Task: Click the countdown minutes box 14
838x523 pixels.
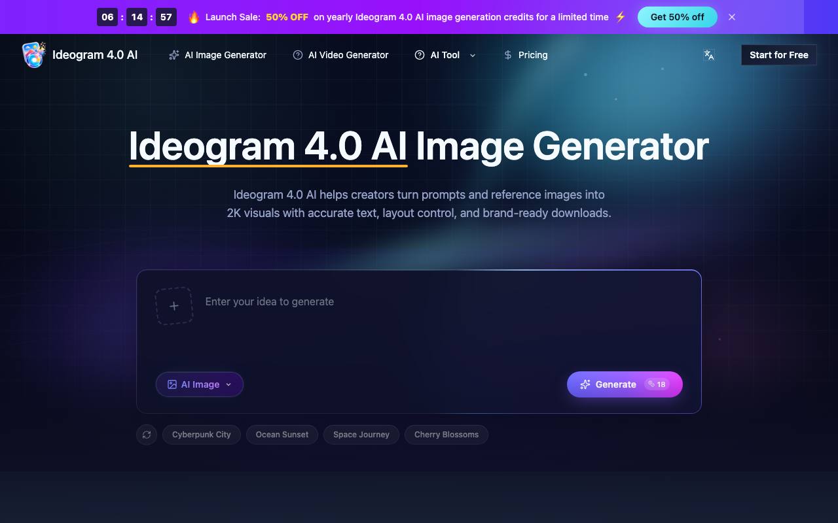Action: [x=137, y=17]
